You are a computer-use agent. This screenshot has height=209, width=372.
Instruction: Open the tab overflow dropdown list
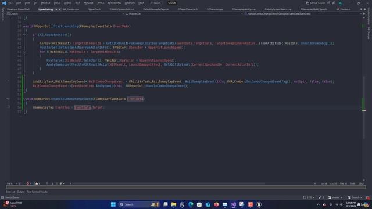(361, 9)
